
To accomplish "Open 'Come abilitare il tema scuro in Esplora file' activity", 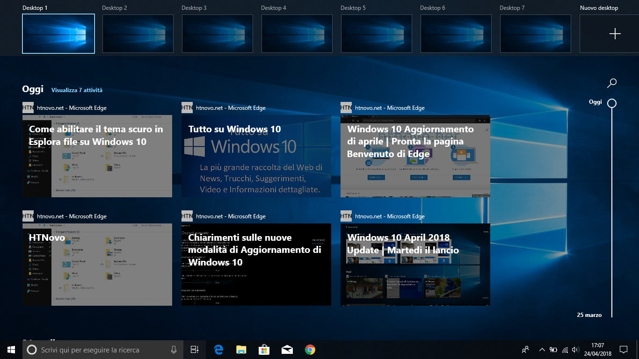I will [x=97, y=156].
